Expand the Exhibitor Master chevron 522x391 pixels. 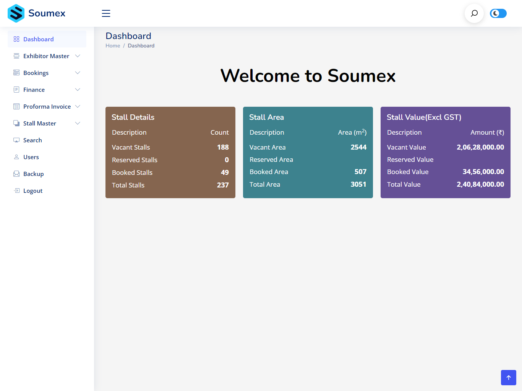tap(78, 56)
